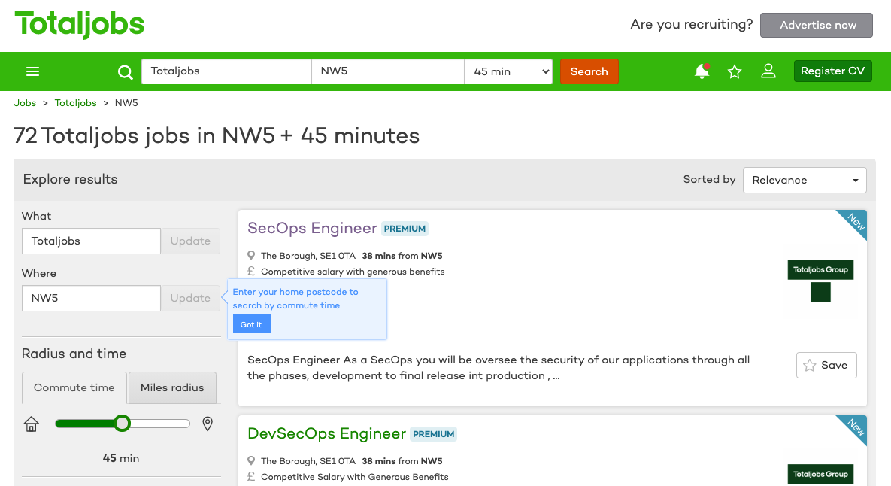Click the PREMIUM badge on DevSecOps Engineer
The image size is (891, 486).
coord(434,433)
